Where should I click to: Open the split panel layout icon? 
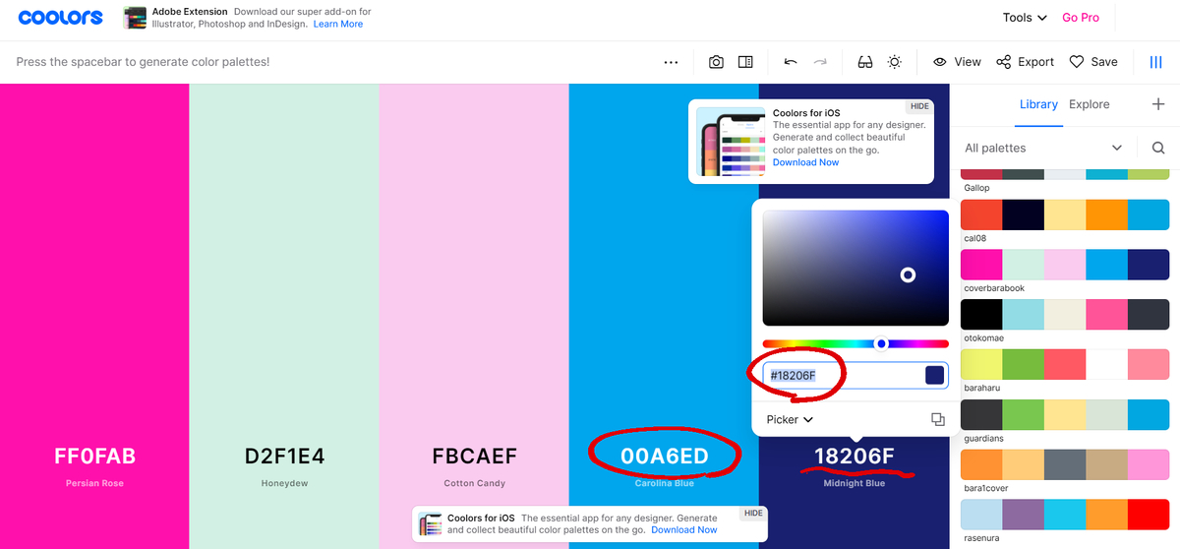tap(745, 62)
